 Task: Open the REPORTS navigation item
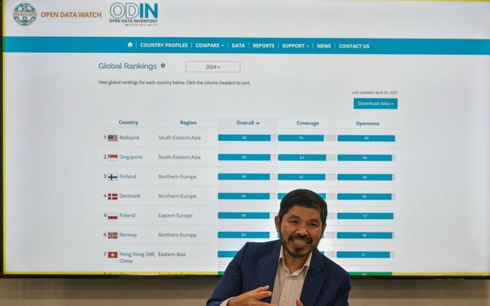click(x=264, y=45)
